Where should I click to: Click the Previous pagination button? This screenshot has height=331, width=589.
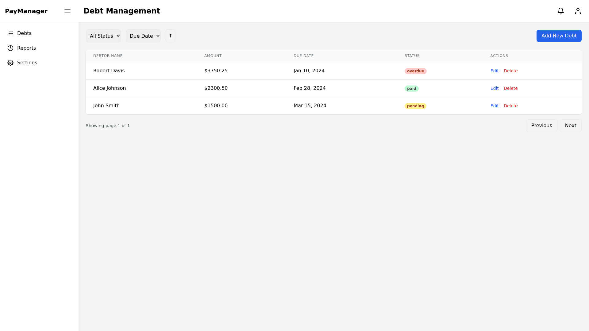(x=541, y=125)
